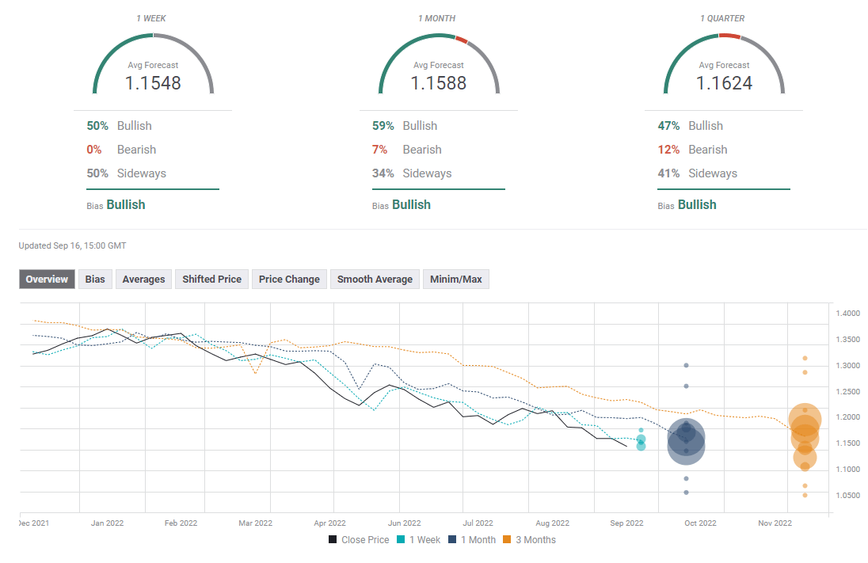Select the topmost large orange forecast bubble
Viewport: 868px width, 563px height.
pos(805,420)
